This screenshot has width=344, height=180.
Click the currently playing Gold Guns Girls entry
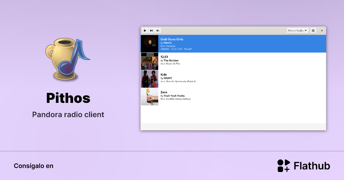coord(201,43)
